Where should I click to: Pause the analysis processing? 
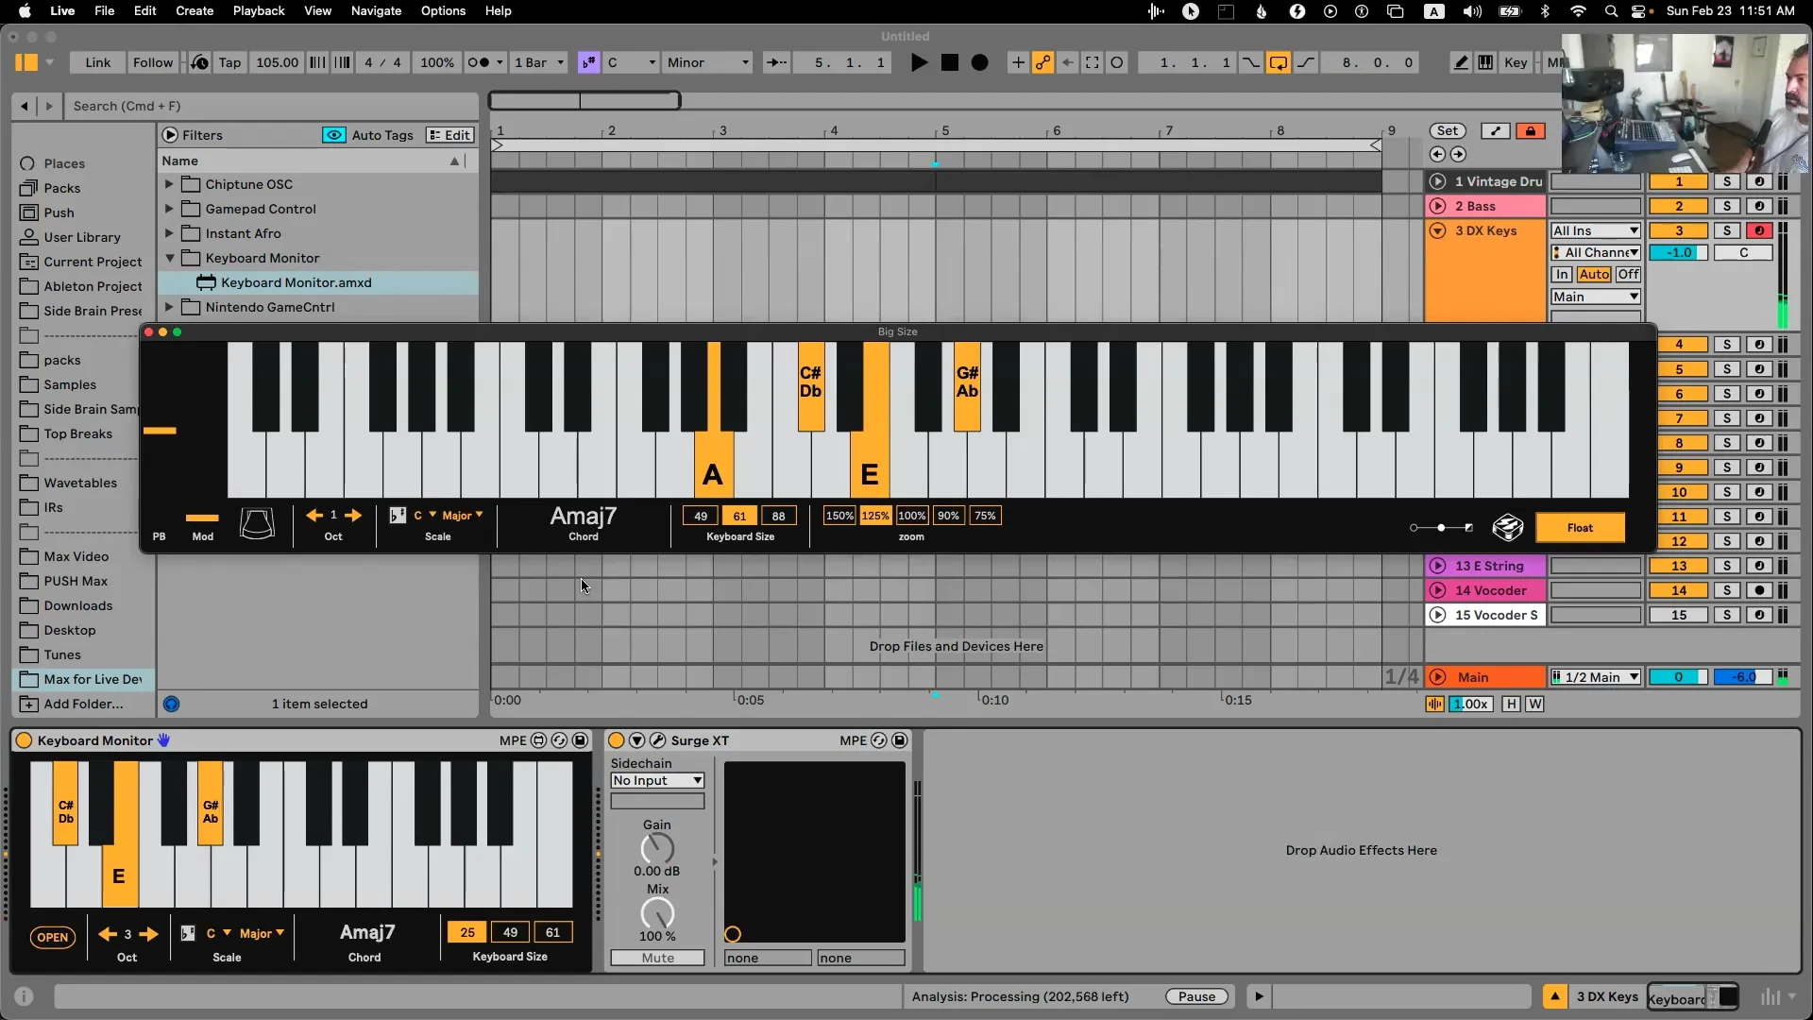1196,996
